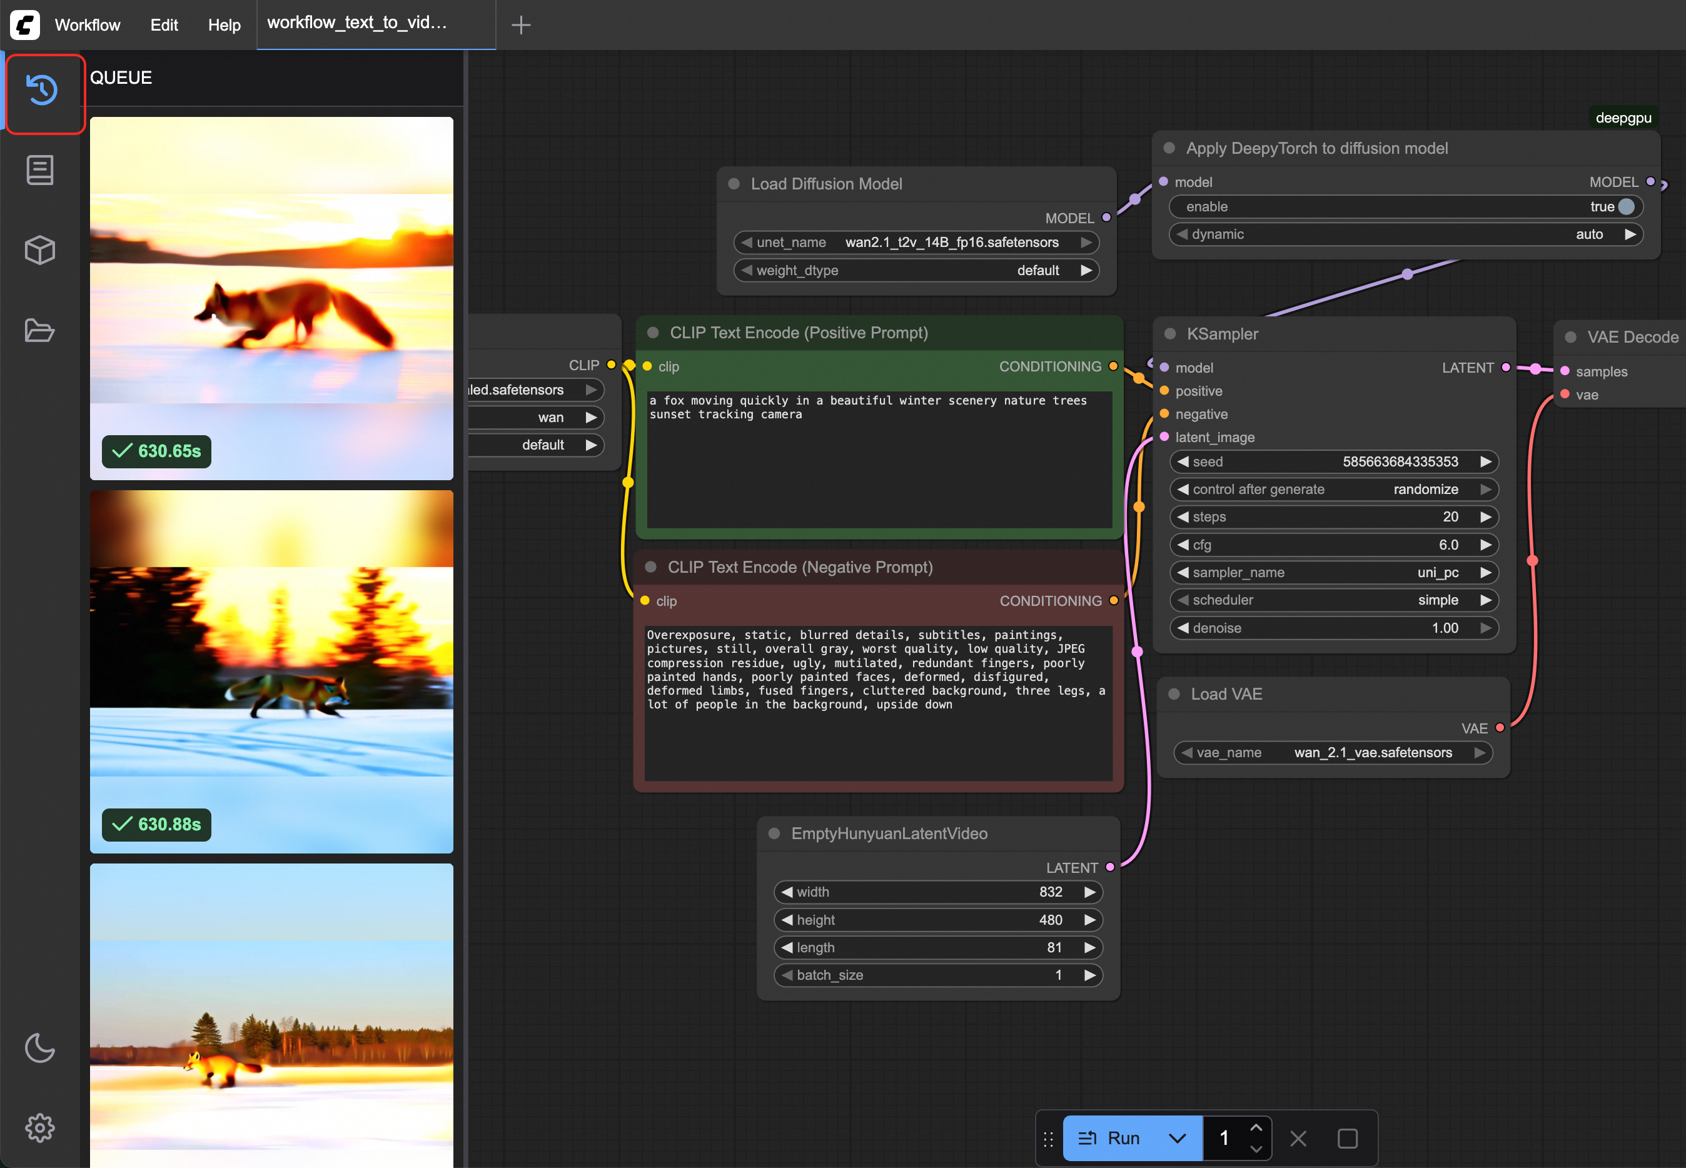Open the Edit menu

(x=164, y=25)
